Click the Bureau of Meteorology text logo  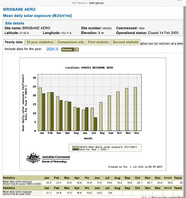coord(54,162)
